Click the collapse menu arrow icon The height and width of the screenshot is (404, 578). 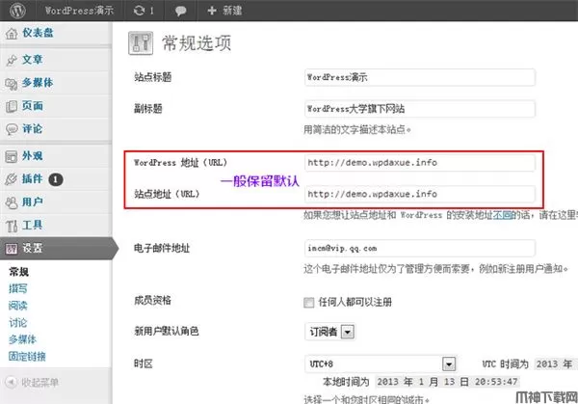11,382
